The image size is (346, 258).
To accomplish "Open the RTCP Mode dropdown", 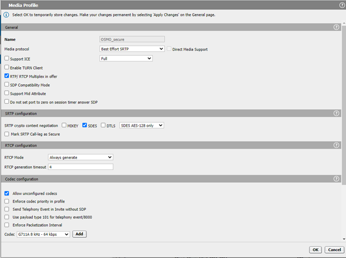I will click(80, 157).
